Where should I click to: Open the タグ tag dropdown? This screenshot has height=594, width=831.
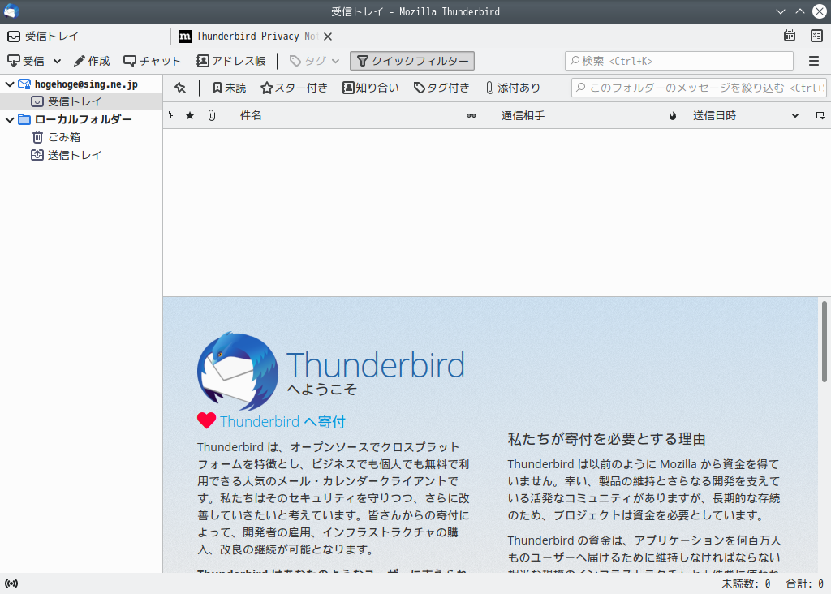pos(314,61)
